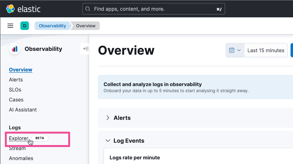The width and height of the screenshot is (293, 164).
Task: Click the green D space avatar
Action: [x=24, y=26]
